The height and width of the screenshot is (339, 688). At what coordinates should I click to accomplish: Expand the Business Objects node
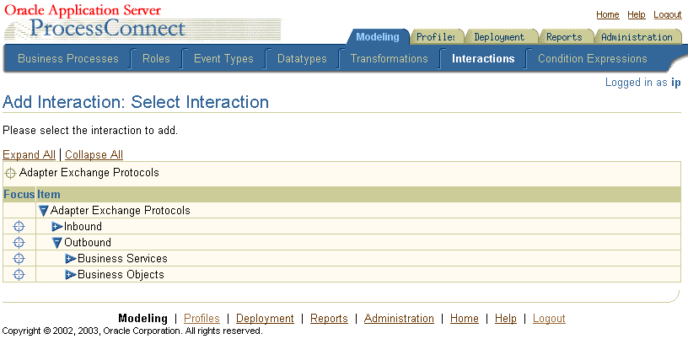point(71,275)
